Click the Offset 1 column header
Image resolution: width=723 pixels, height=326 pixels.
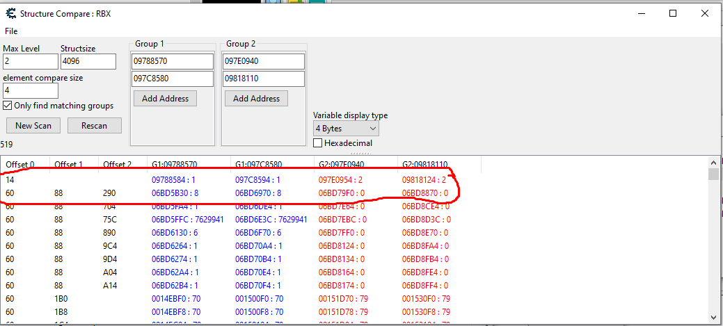74,164
